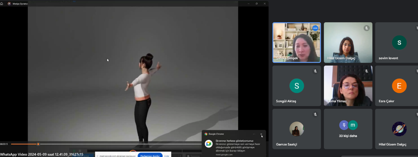This screenshot has width=418, height=157.
Task: Click muted mic icon on Songül Aktaş tile
Action: (x=315, y=71)
